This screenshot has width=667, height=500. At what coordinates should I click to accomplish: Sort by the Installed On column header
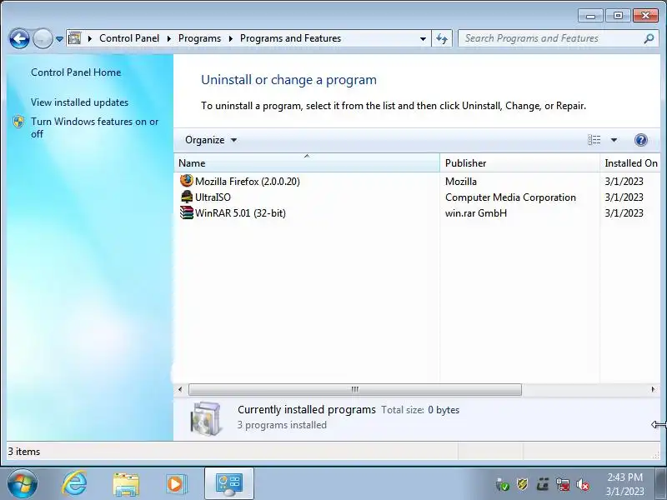point(630,163)
